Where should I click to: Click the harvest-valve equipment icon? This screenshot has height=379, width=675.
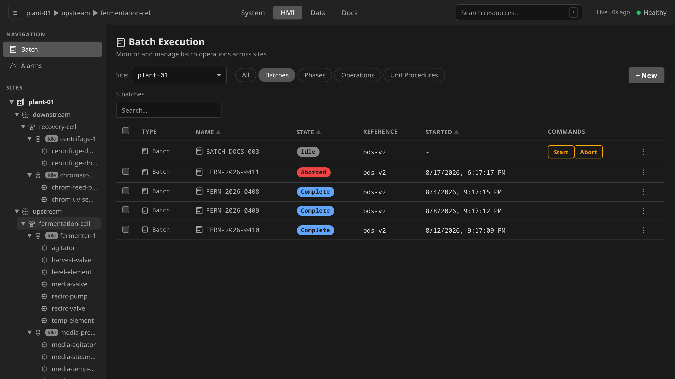click(44, 260)
